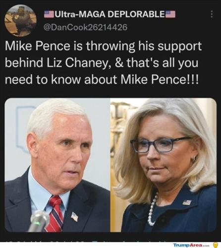The image size is (221, 248).
Task: Click the yellow icon beside TrumpArea watermark
Action: pyautogui.click(x=215, y=245)
